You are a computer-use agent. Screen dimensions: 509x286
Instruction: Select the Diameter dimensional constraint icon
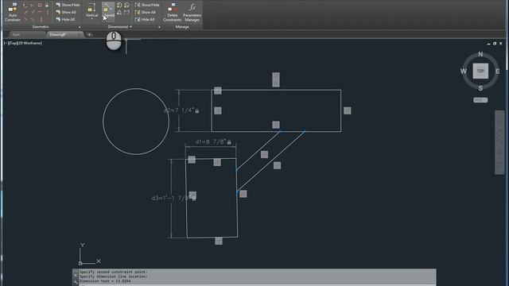click(126, 5)
